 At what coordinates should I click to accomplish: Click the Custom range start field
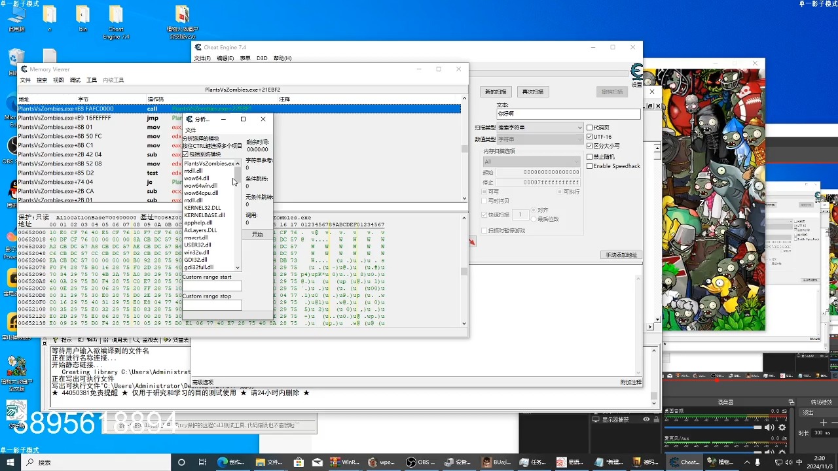click(212, 286)
